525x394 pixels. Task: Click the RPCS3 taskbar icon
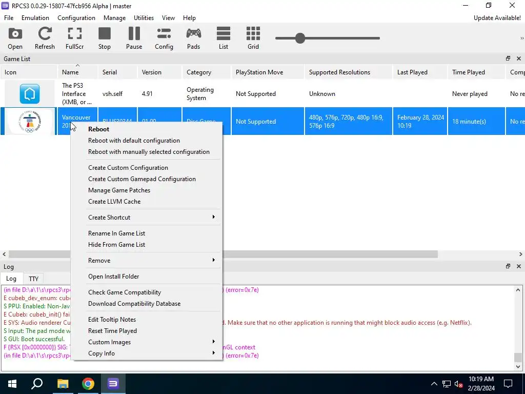click(113, 384)
